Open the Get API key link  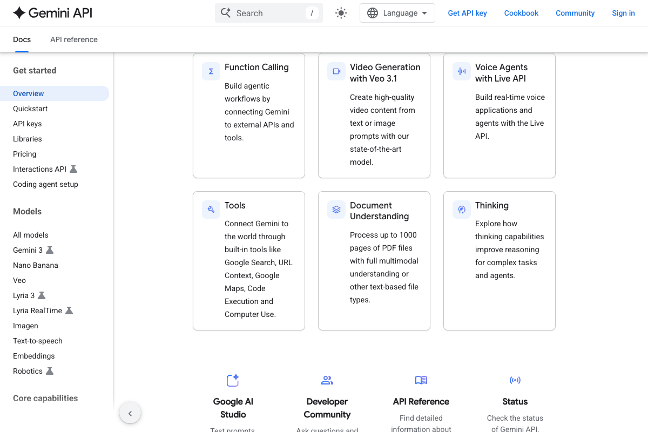coord(467,12)
